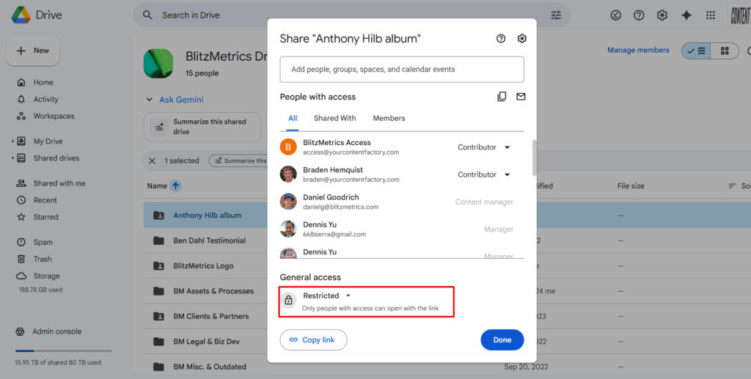Toggle the Name column sort direction arrow
This screenshot has height=379, width=751.
[176, 186]
